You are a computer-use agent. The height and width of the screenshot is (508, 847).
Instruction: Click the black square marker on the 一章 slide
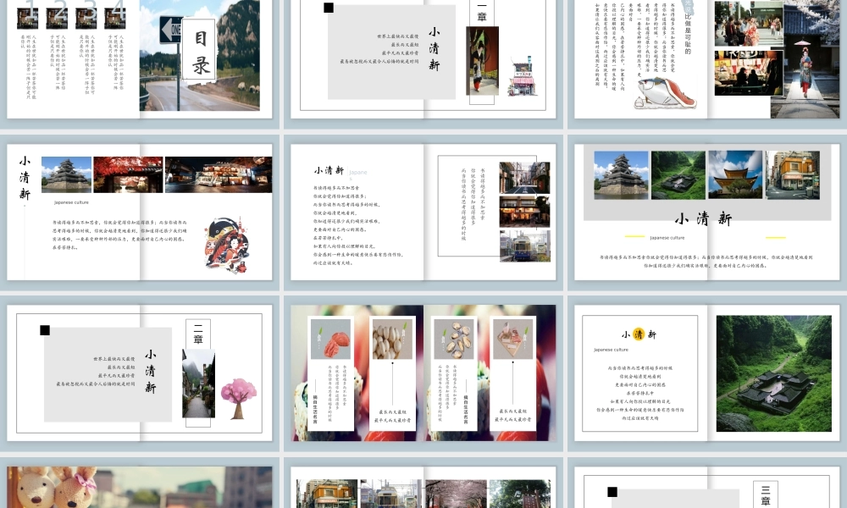pyautogui.click(x=329, y=8)
